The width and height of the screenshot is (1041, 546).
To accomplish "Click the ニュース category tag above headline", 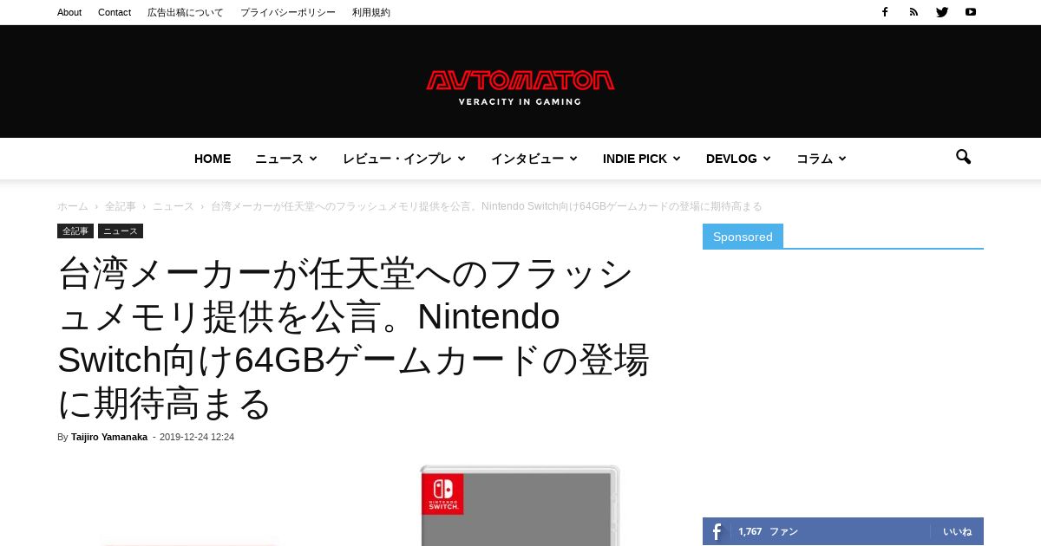I will tap(121, 231).
